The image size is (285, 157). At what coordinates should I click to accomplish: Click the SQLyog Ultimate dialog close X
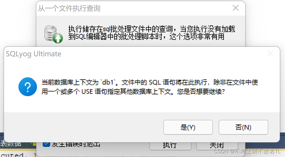pyautogui.click(x=270, y=53)
